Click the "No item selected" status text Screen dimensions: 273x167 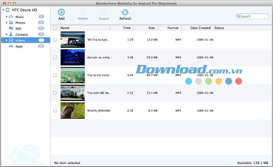coord(67,163)
